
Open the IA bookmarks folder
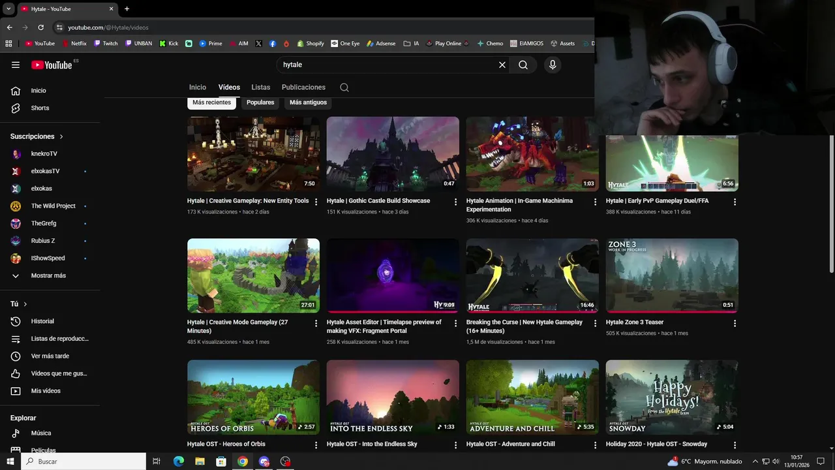(x=411, y=44)
